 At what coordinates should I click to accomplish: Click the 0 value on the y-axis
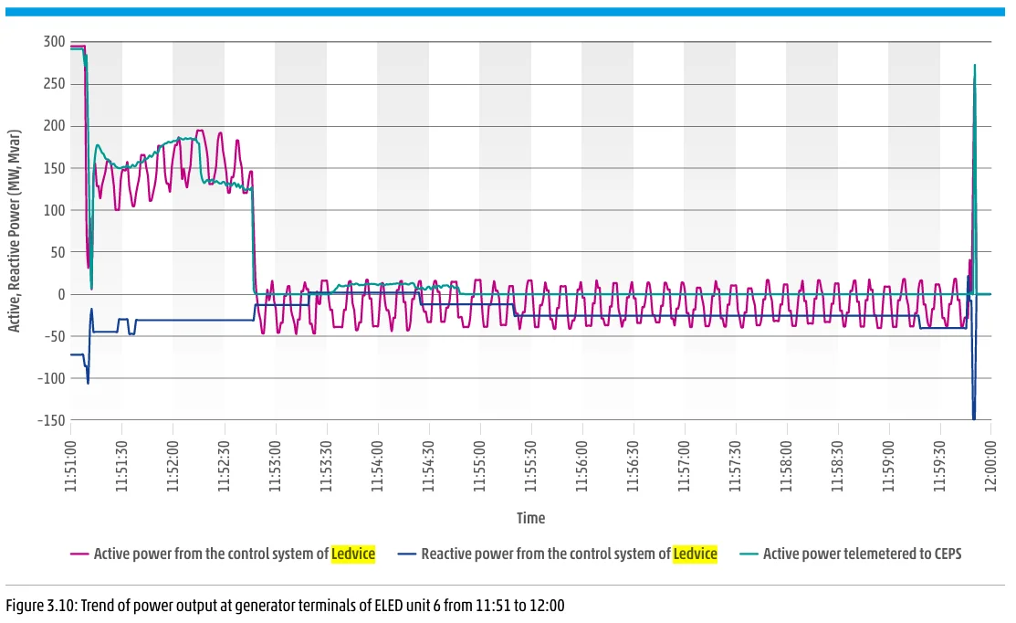pyautogui.click(x=60, y=294)
